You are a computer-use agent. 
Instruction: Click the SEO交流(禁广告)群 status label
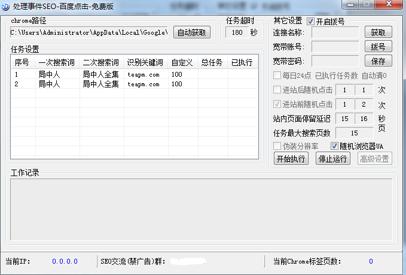[133, 261]
